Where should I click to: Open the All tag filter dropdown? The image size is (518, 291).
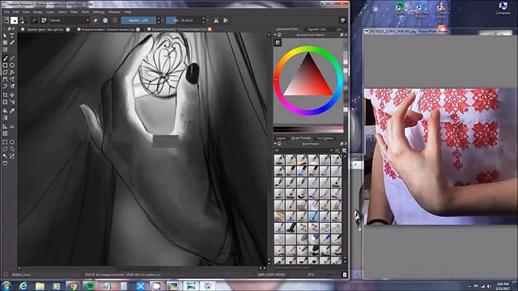point(303,150)
